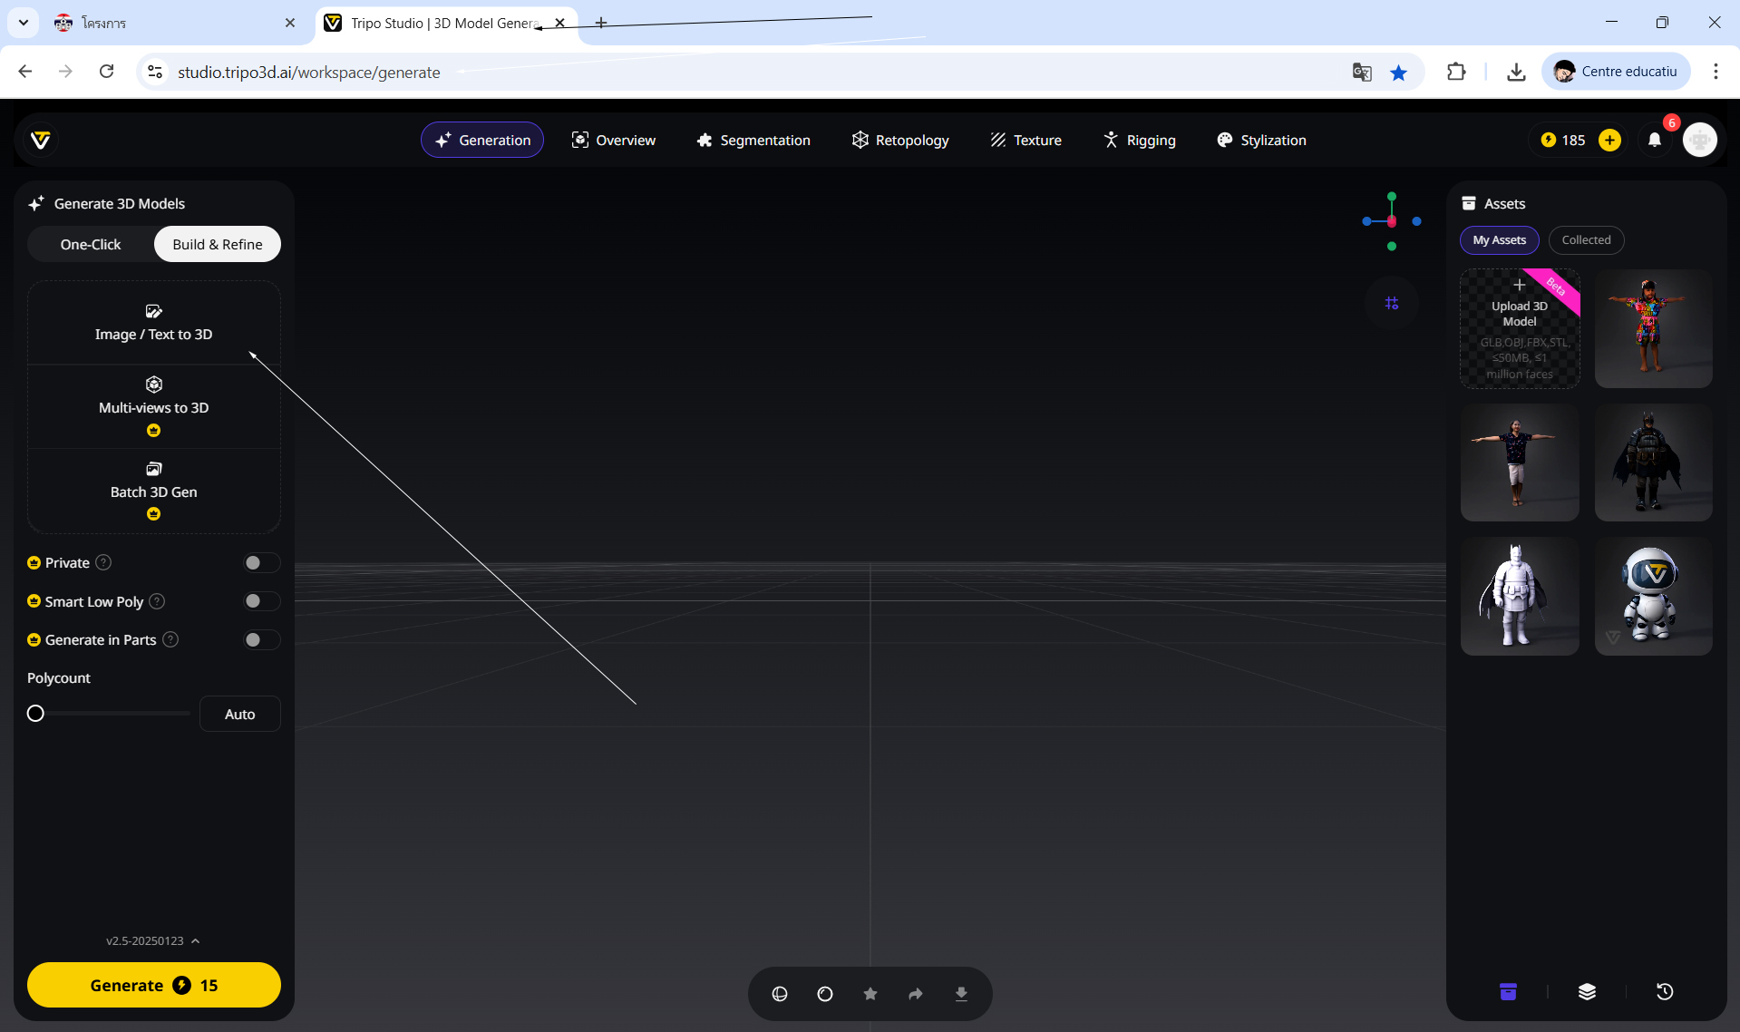This screenshot has width=1740, height=1032.
Task: Click the yellow plus add credits icon
Action: point(1609,140)
